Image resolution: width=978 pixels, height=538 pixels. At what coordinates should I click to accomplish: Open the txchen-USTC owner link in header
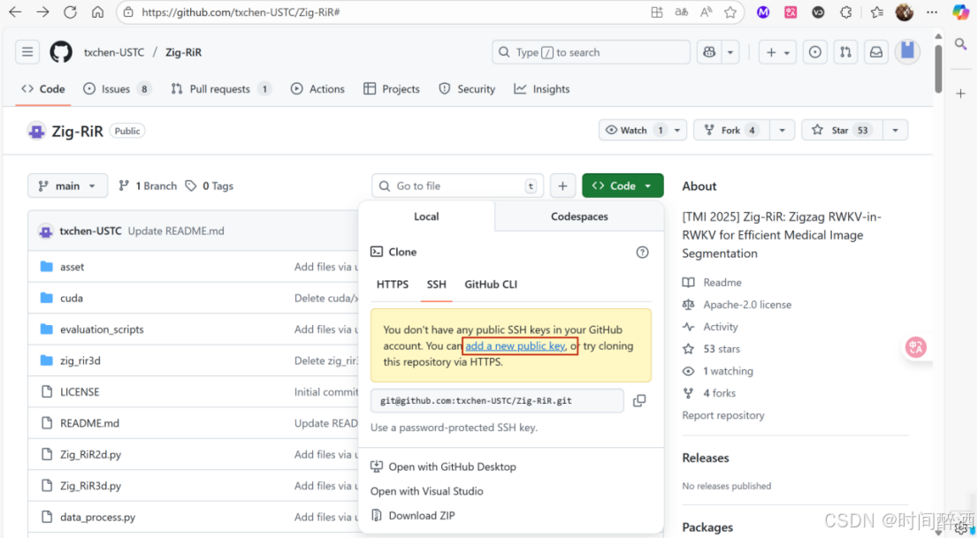[x=114, y=52]
